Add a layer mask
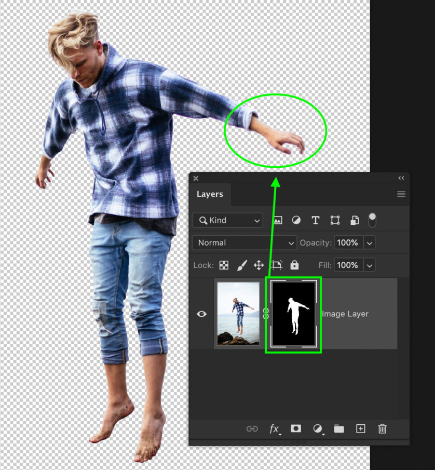The image size is (435, 470). point(295,428)
